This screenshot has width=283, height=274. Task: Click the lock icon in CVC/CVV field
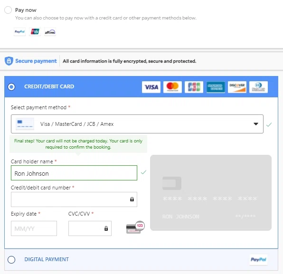[x=106, y=228]
